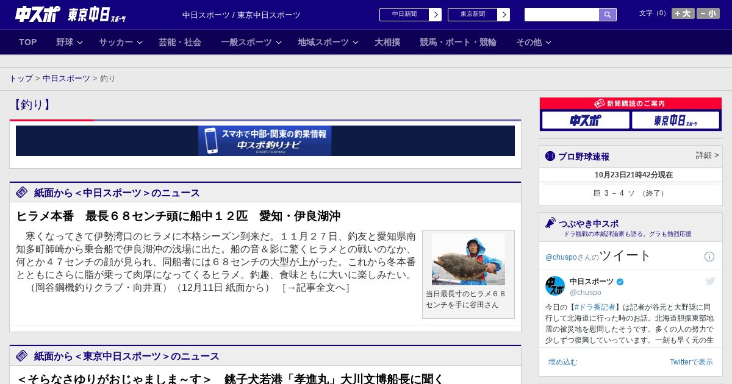Open the ヒラメ本番 article headline
Screen dimensions: 732x384
[x=178, y=216]
